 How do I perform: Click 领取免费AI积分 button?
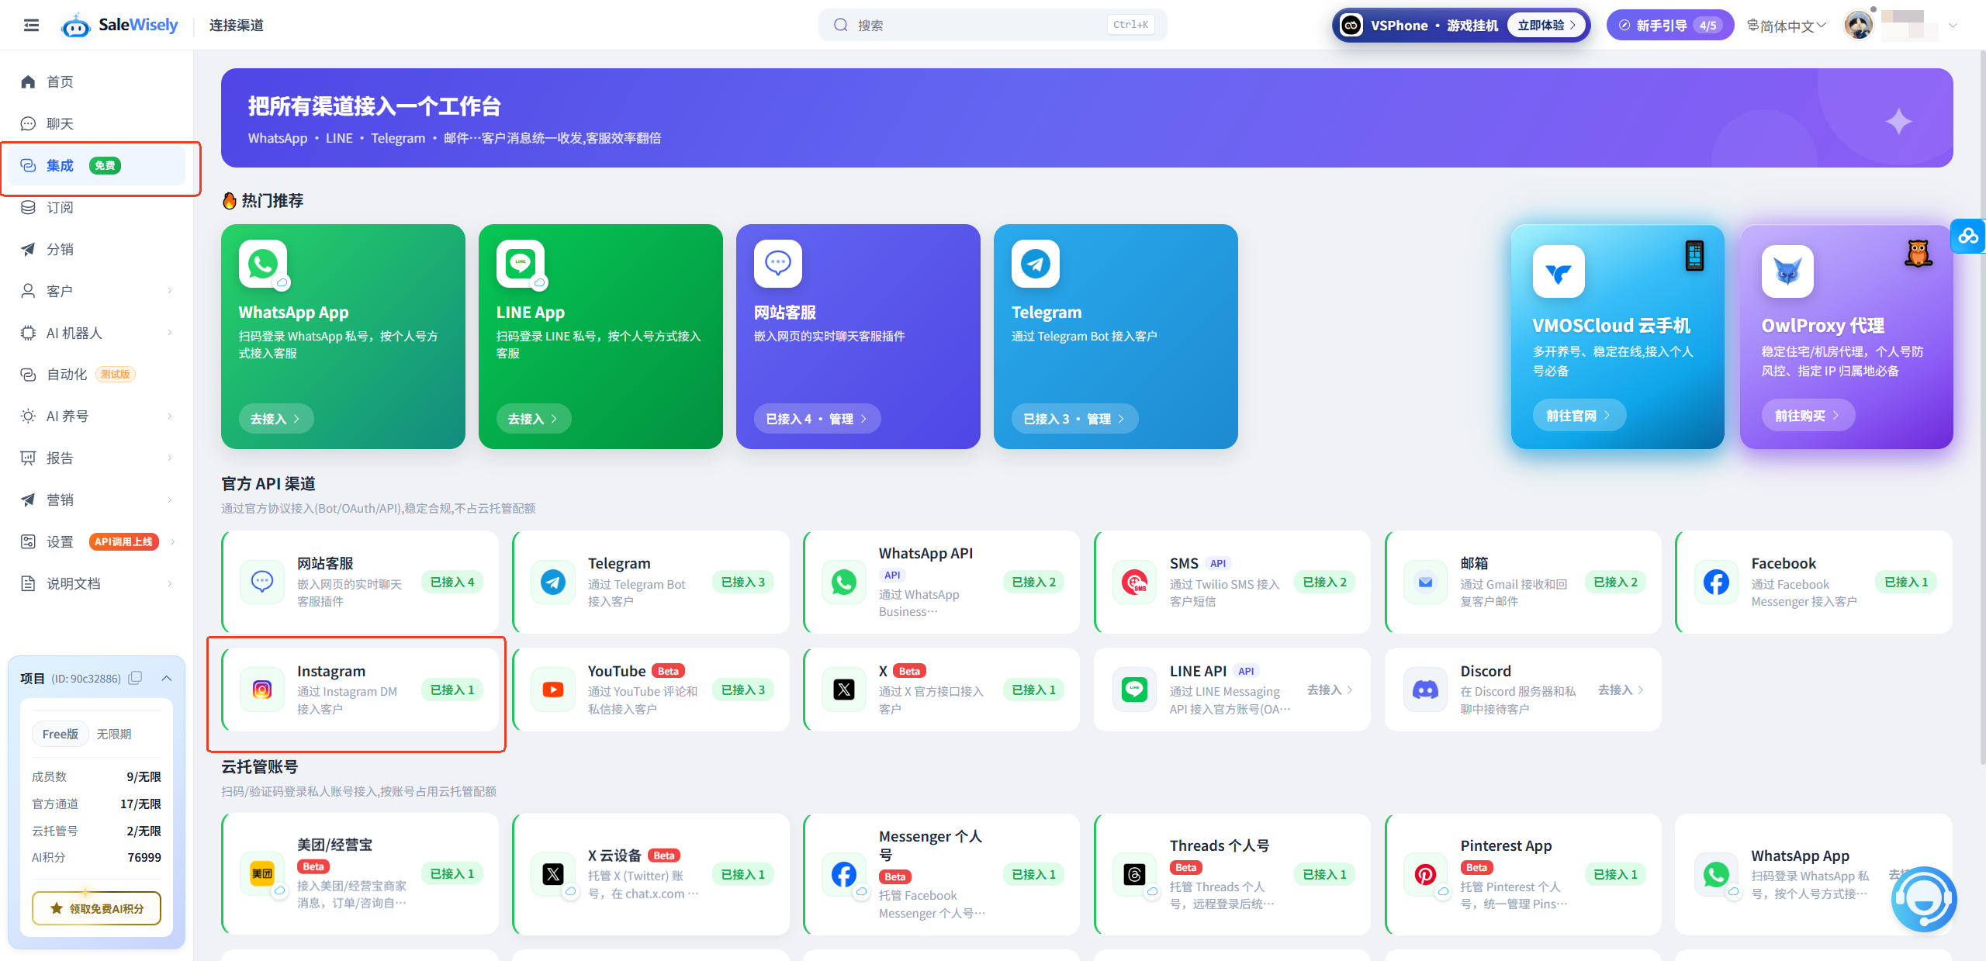(x=96, y=908)
